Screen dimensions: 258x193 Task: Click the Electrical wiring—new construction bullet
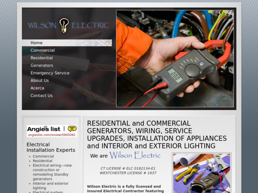(x=52, y=172)
